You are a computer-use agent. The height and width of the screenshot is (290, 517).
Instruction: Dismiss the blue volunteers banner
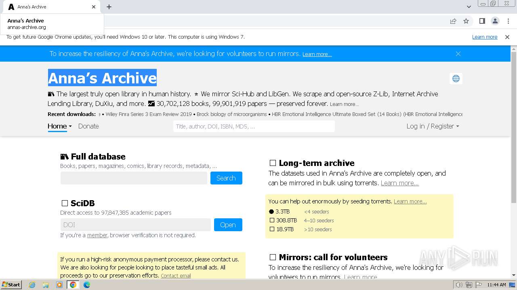click(x=458, y=54)
